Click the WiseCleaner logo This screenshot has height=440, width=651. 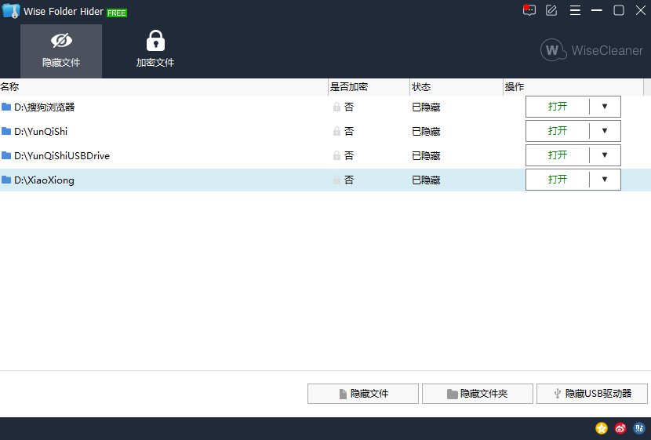(591, 51)
